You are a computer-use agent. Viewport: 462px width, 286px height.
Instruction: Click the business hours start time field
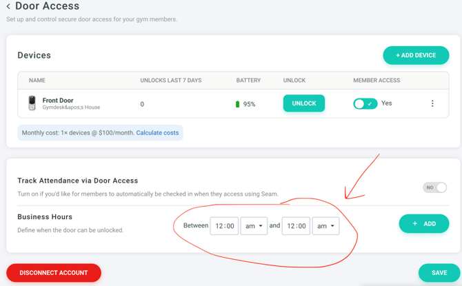coord(224,226)
